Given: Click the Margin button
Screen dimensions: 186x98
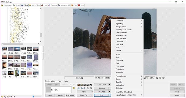Looking at the screenshot, I should [x=60, y=95].
